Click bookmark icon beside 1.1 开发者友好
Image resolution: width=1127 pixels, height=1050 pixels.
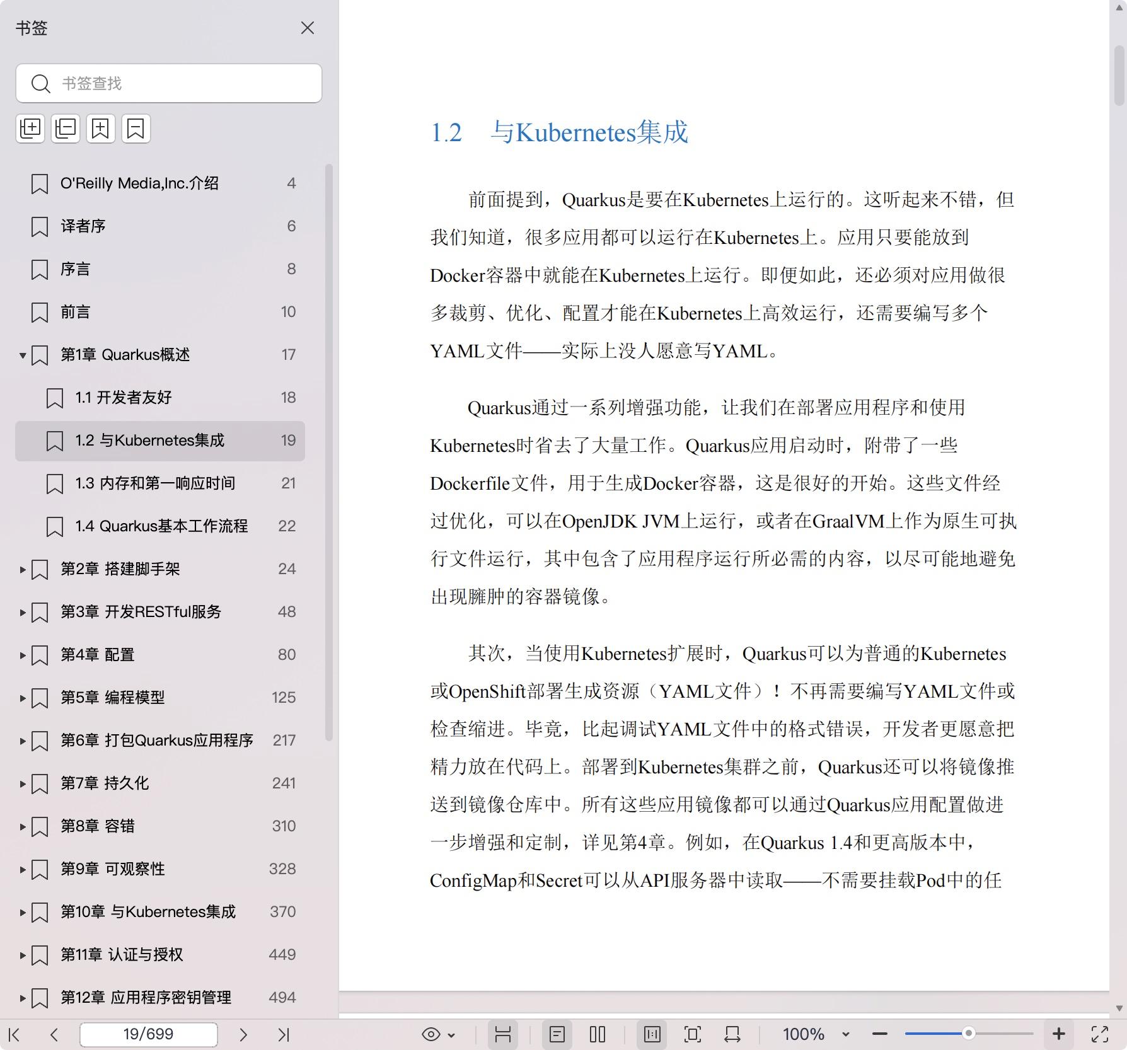[55, 398]
